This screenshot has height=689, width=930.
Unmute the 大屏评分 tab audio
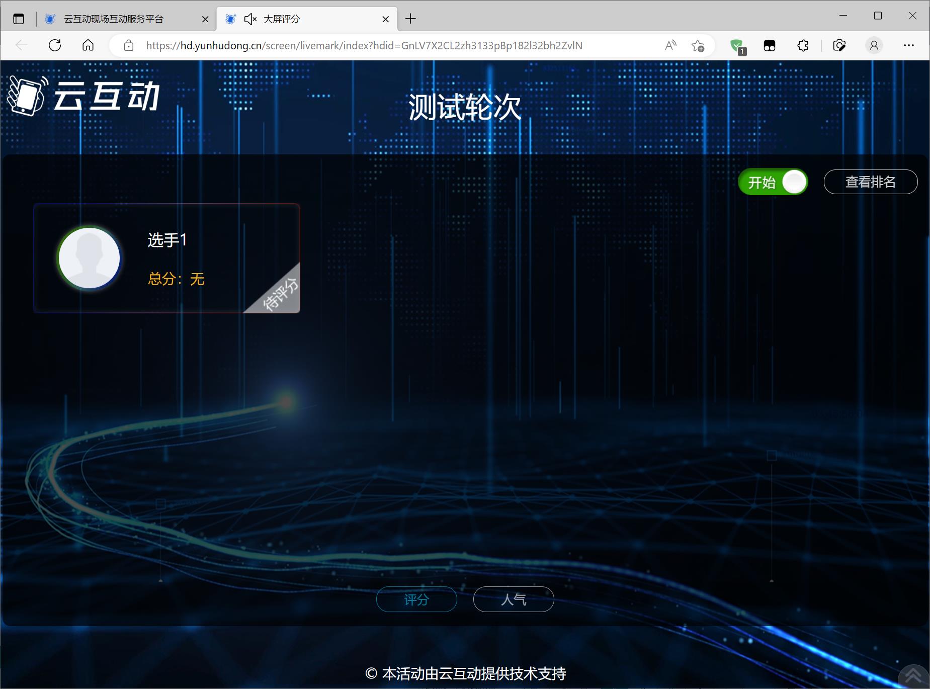pyautogui.click(x=250, y=19)
